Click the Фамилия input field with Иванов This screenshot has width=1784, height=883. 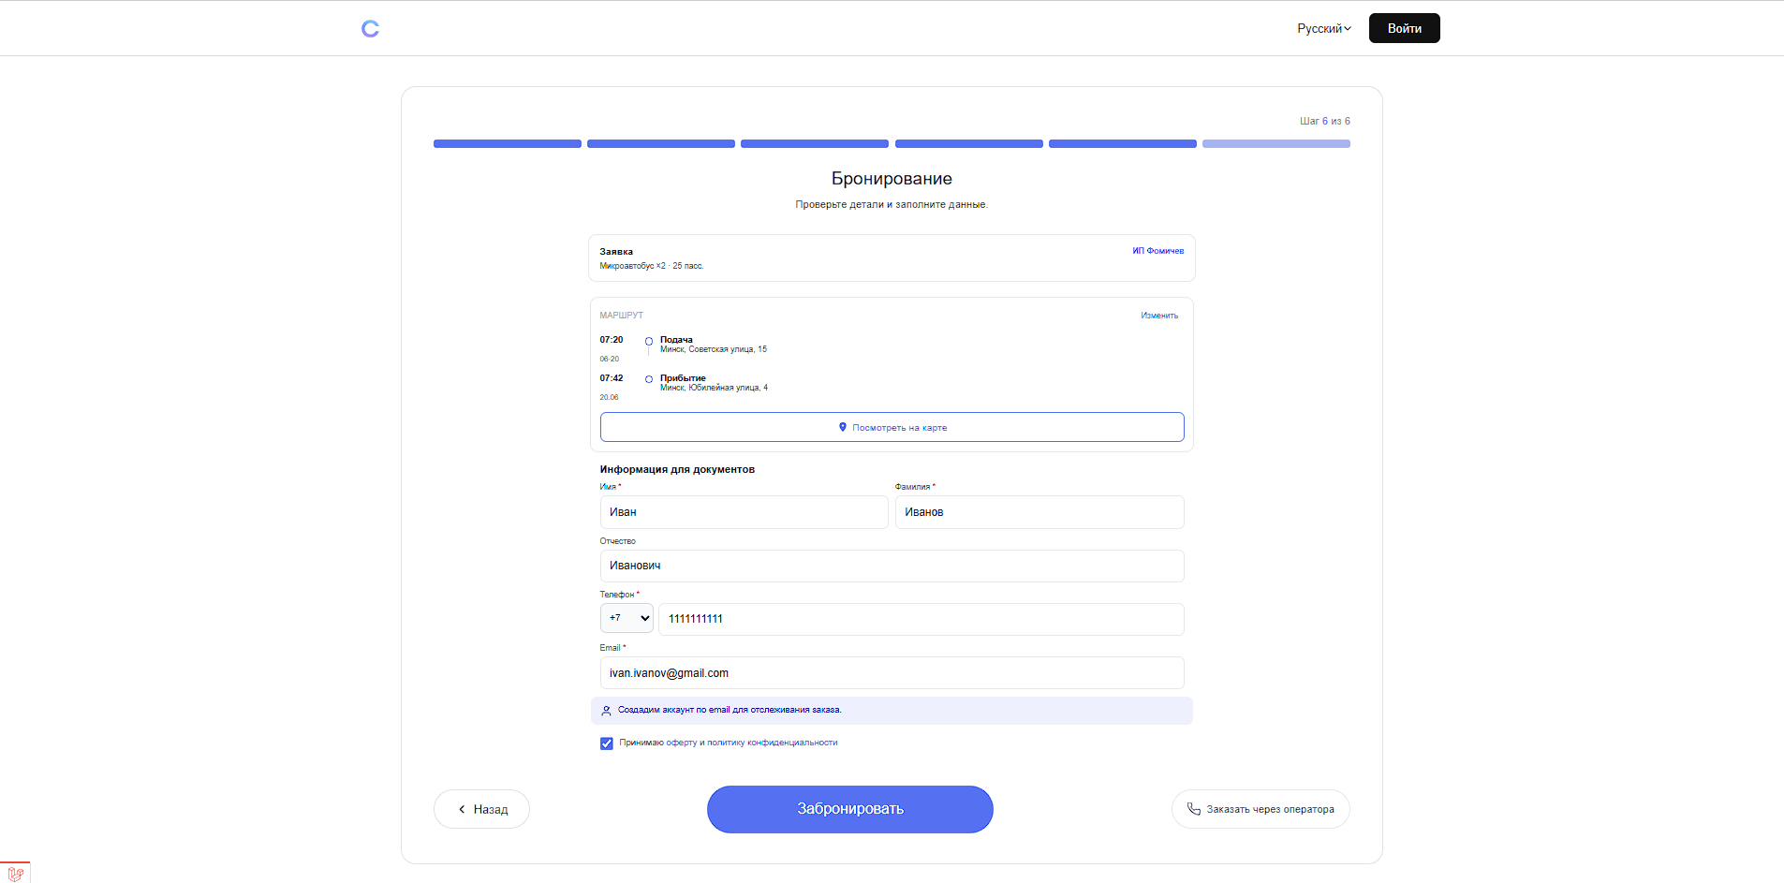click(x=1039, y=512)
